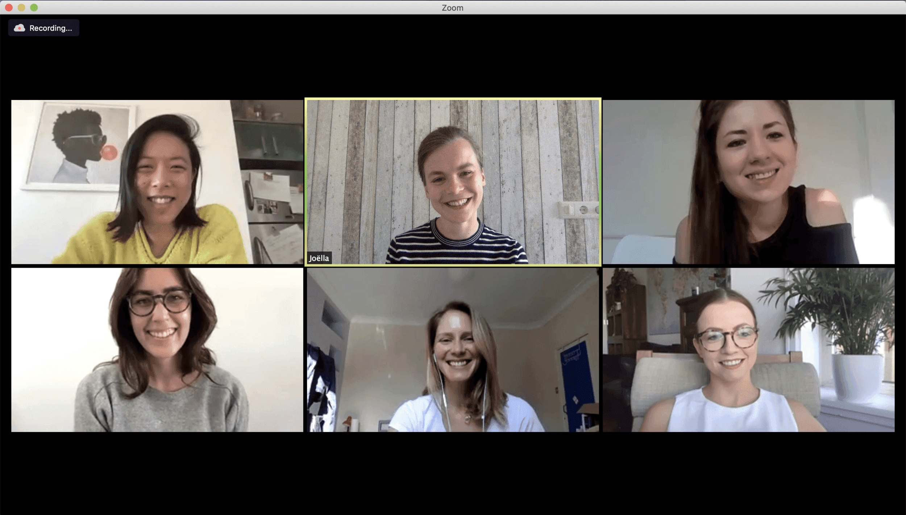This screenshot has height=515, width=906.
Task: Click the yellow minimize window button
Action: pos(21,8)
